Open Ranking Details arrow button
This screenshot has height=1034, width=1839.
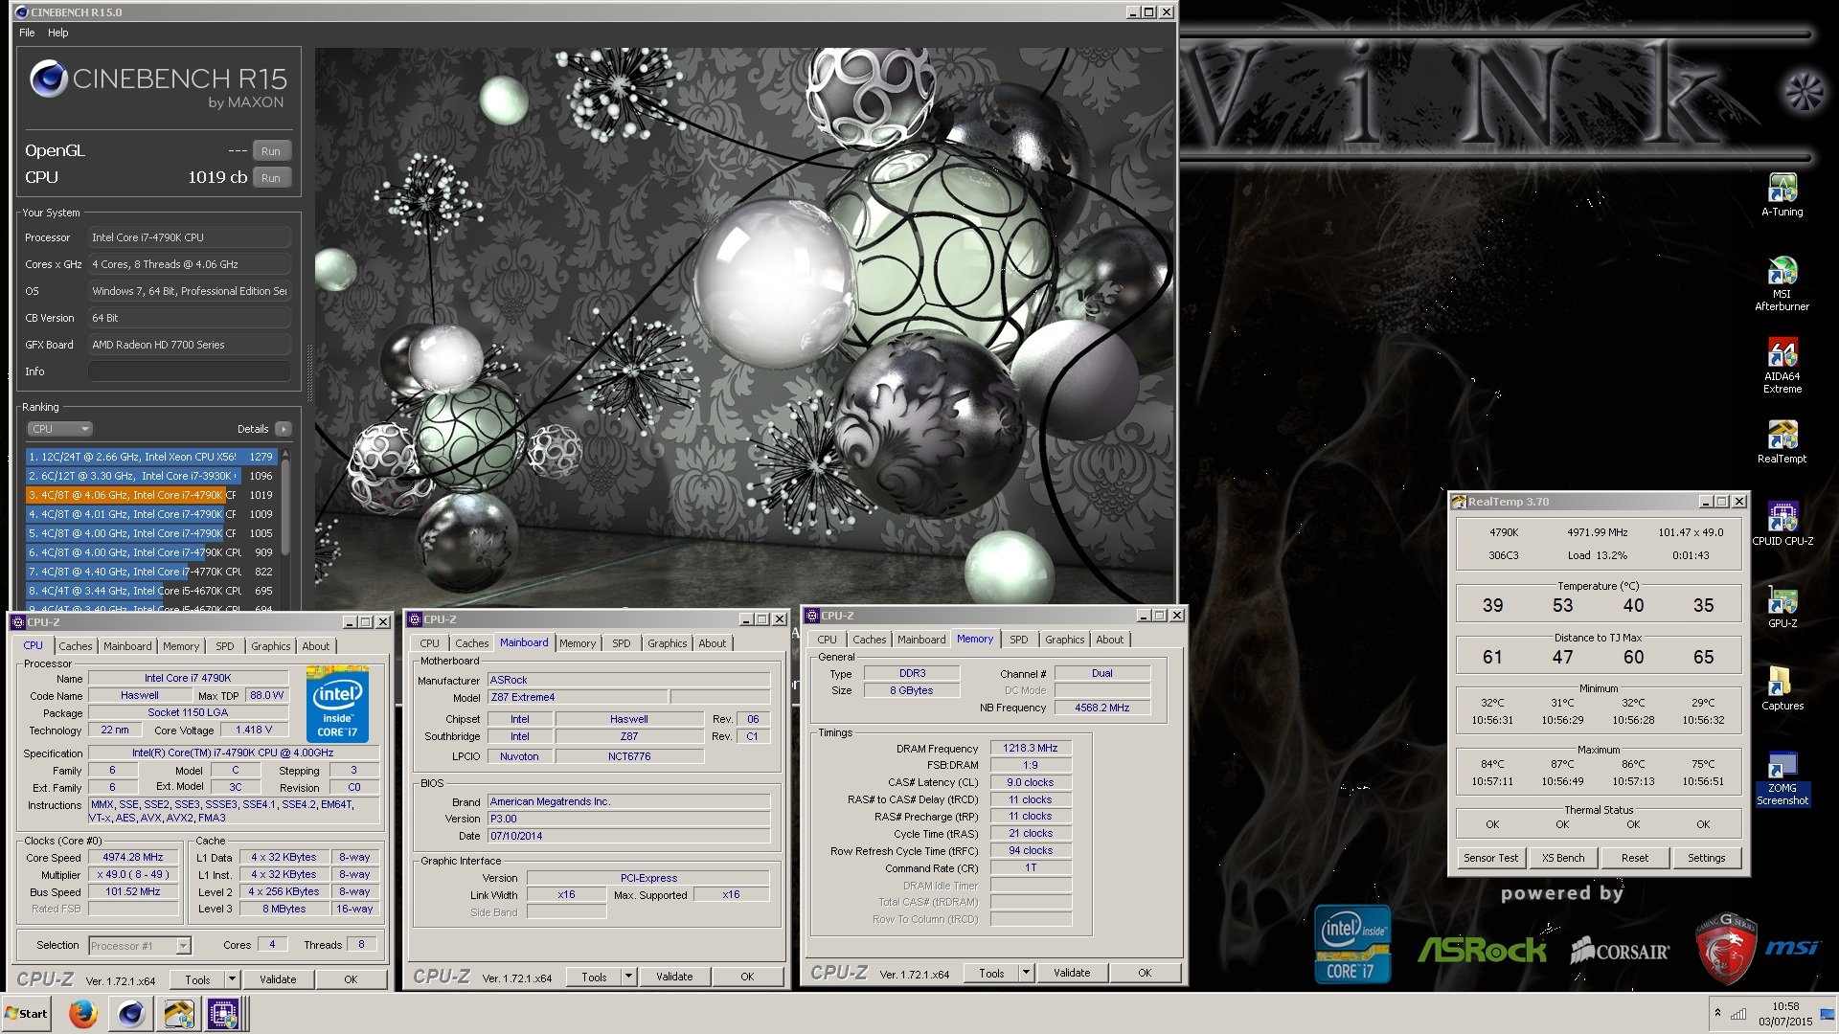coord(284,429)
